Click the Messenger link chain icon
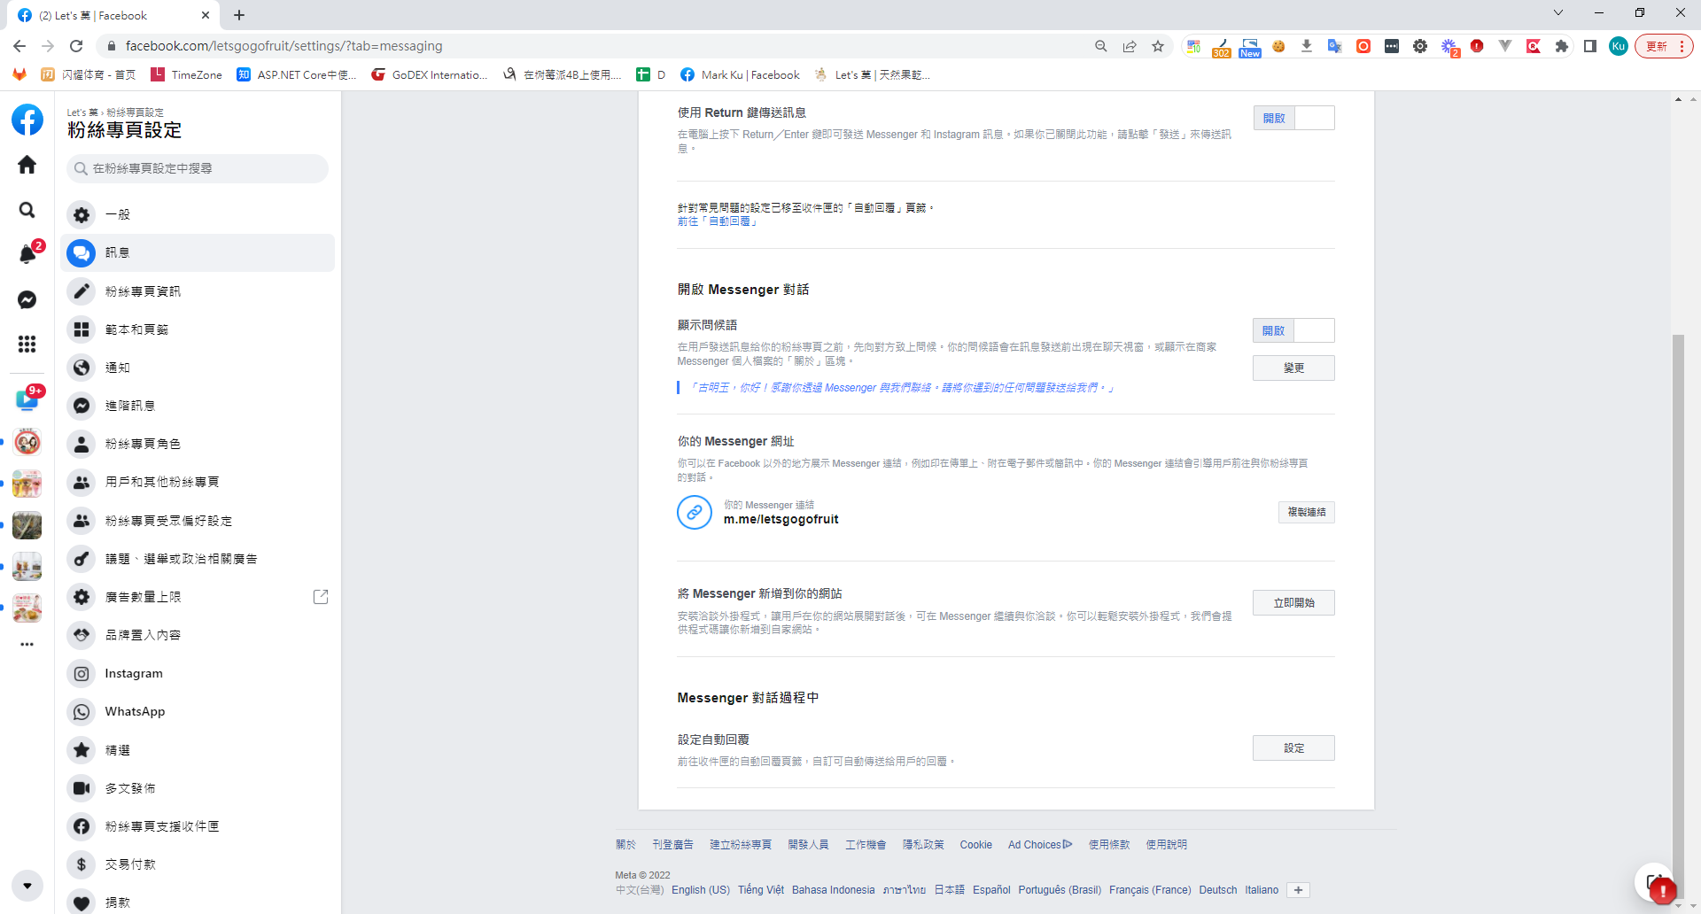The height and width of the screenshot is (914, 1701). pyautogui.click(x=695, y=512)
